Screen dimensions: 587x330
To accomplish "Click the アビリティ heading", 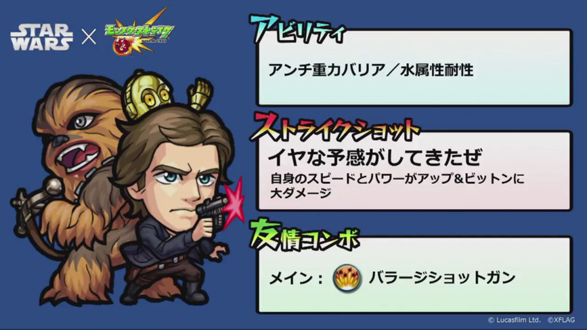I will (298, 30).
